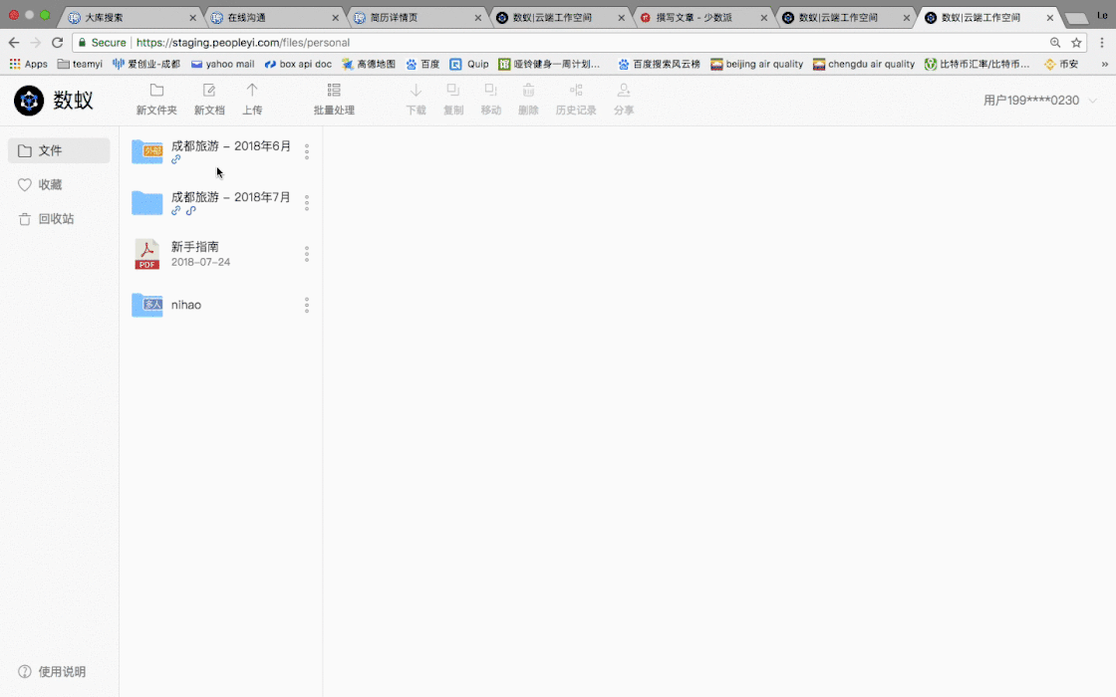
Task: Open 使用说明 help link
Action: tap(52, 671)
